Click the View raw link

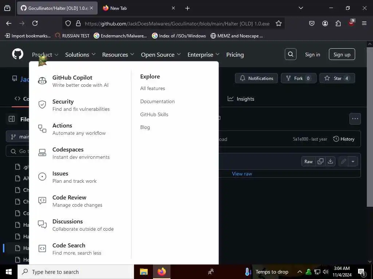[x=242, y=174]
